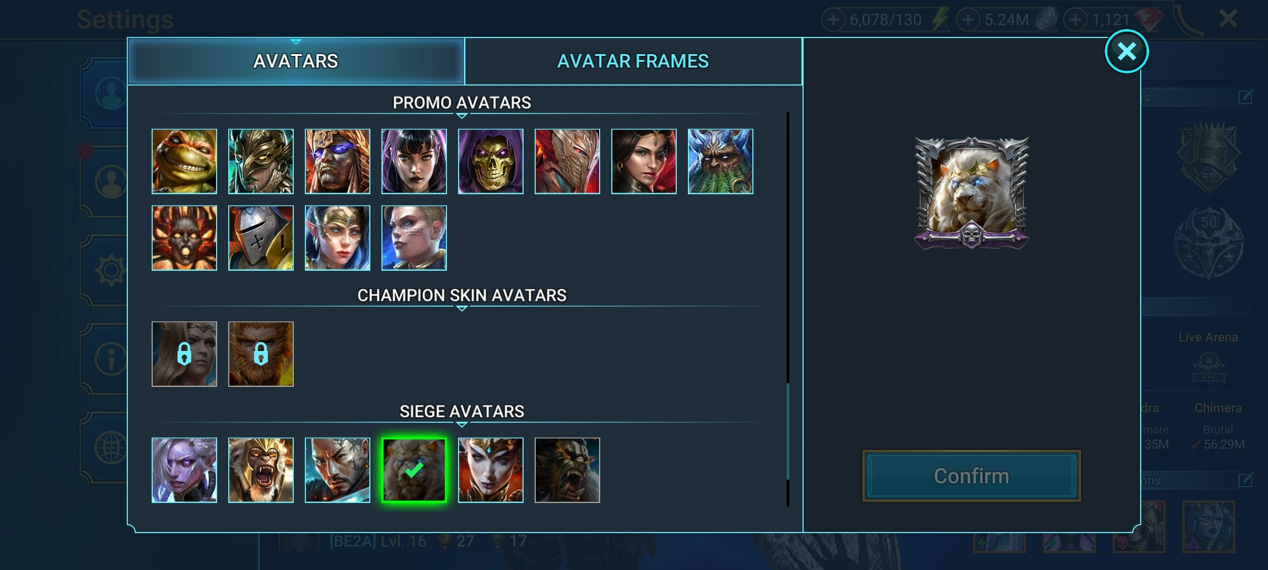Click the green-checked lion siege avatar
This screenshot has width=1268, height=570.
tap(414, 470)
